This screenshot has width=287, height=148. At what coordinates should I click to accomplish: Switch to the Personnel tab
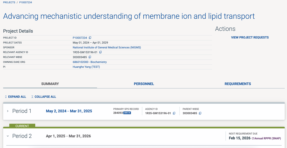144,84
